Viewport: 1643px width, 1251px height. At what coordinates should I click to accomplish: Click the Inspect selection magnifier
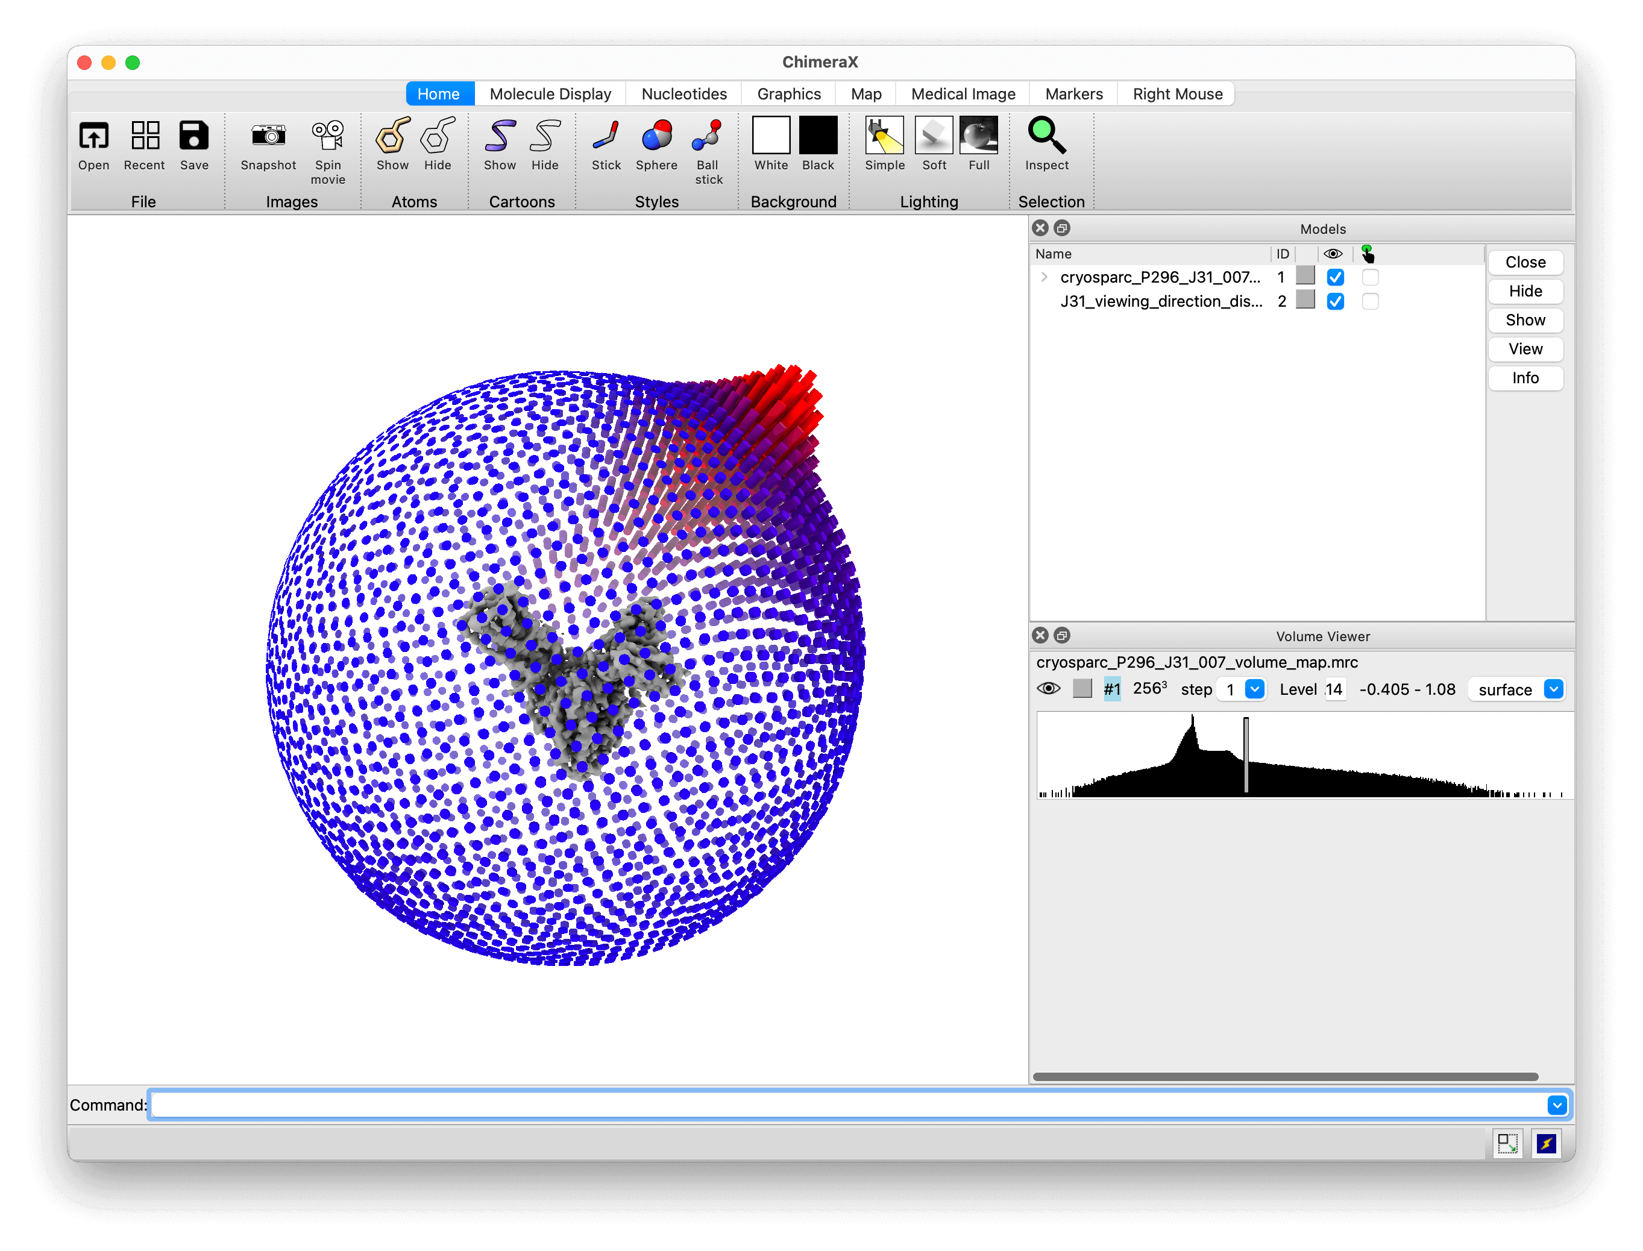tap(1046, 136)
